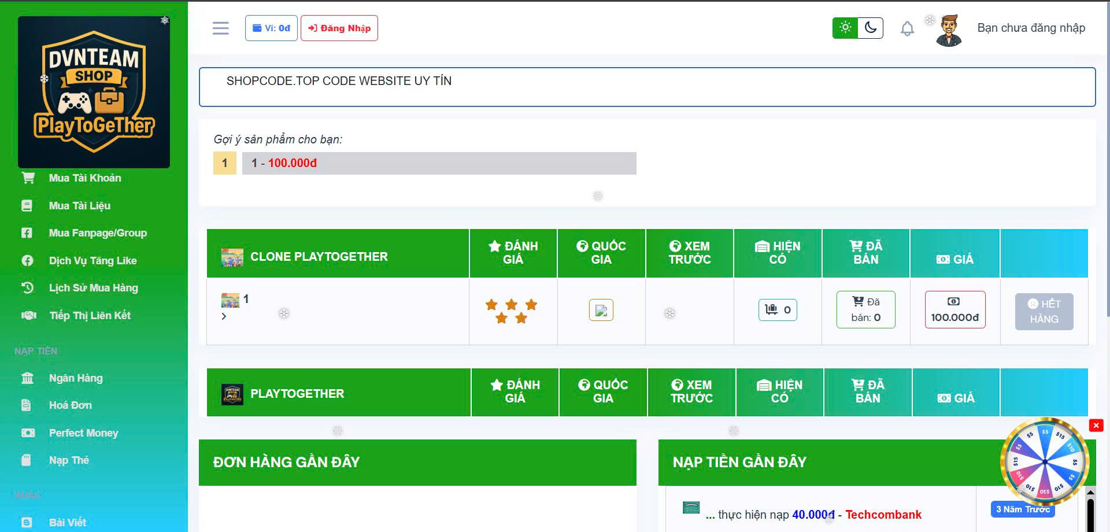Screen dimensions: 1110x532
Task: Open the lucky spin wheel
Action: point(1045,461)
